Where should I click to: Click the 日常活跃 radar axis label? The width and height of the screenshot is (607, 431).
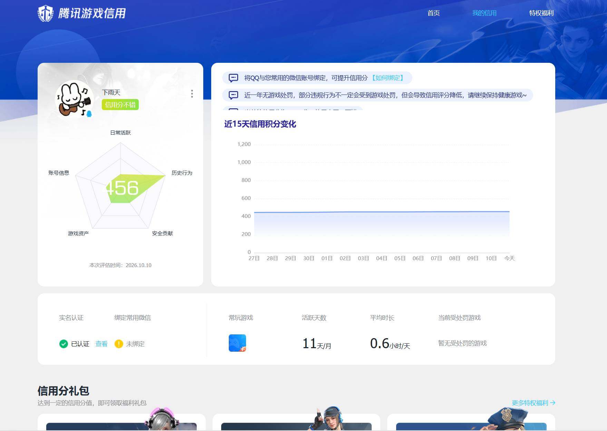pos(120,133)
